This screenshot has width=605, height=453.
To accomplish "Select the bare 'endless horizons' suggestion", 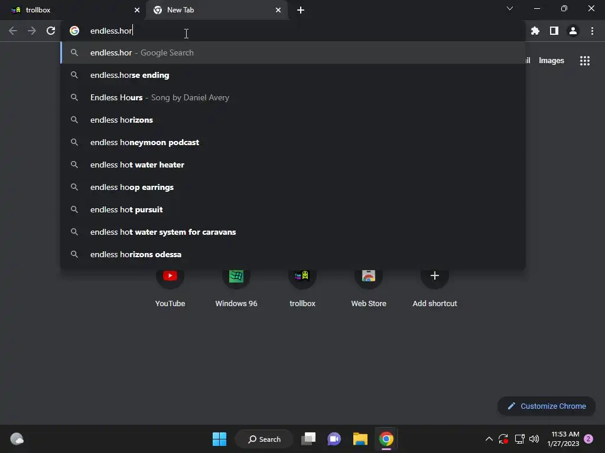I will pos(293,120).
